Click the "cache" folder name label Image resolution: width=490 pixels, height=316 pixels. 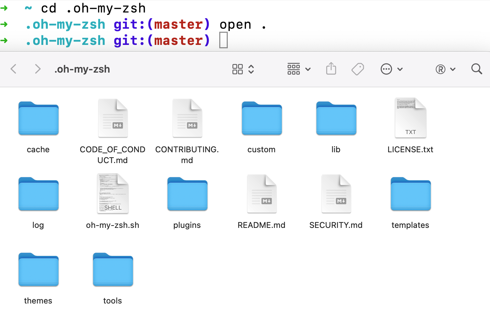tap(38, 150)
